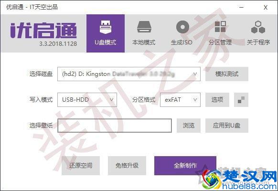This screenshot has height=191, width=278.
Task: Click the 免格升级 button
Action: (x=127, y=166)
